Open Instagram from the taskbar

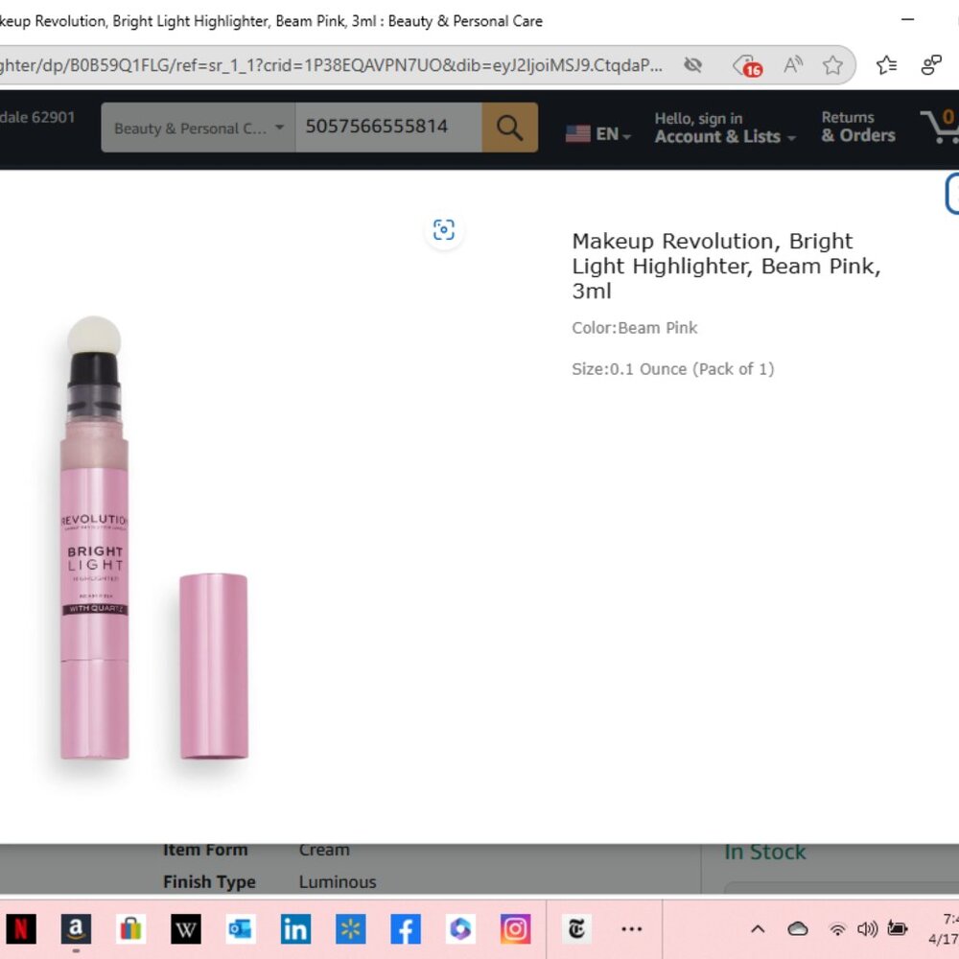[516, 929]
